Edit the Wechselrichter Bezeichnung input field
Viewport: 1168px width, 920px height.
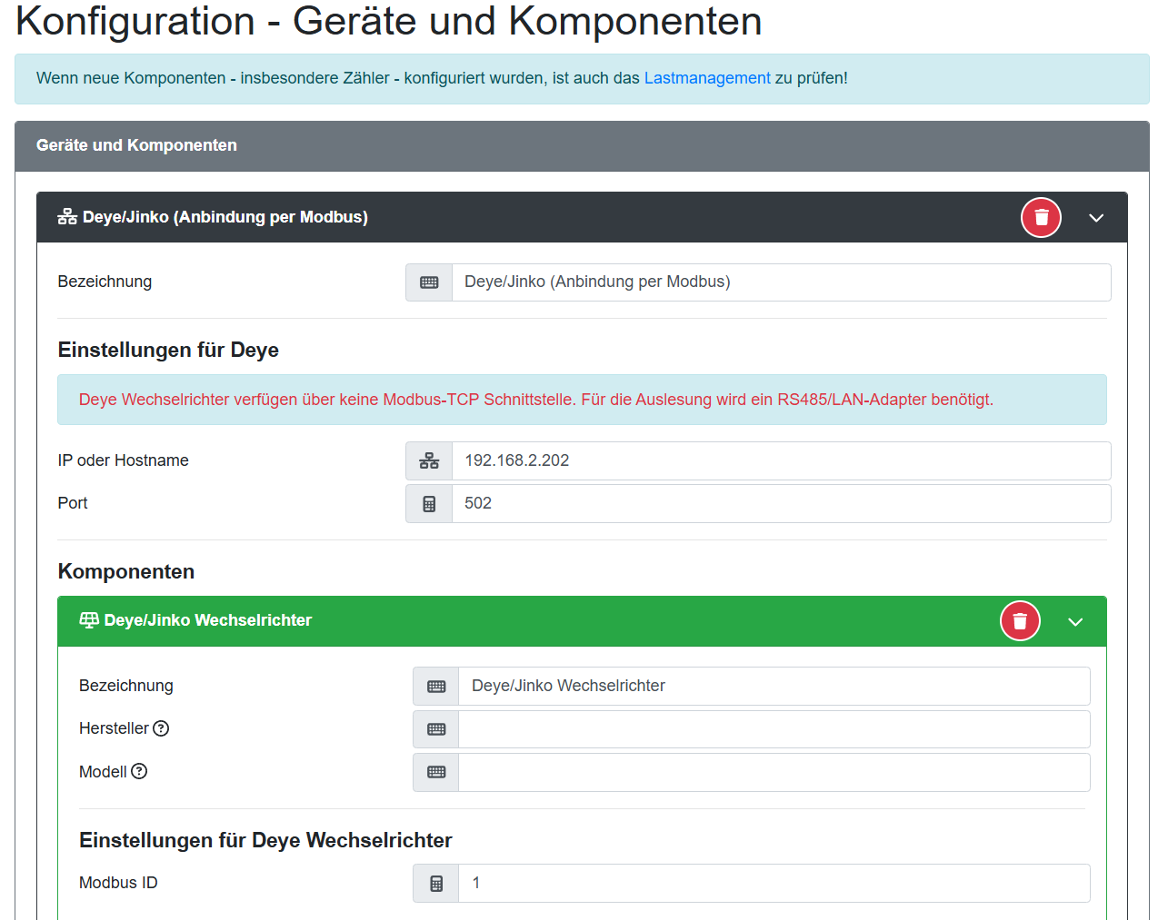coord(774,686)
